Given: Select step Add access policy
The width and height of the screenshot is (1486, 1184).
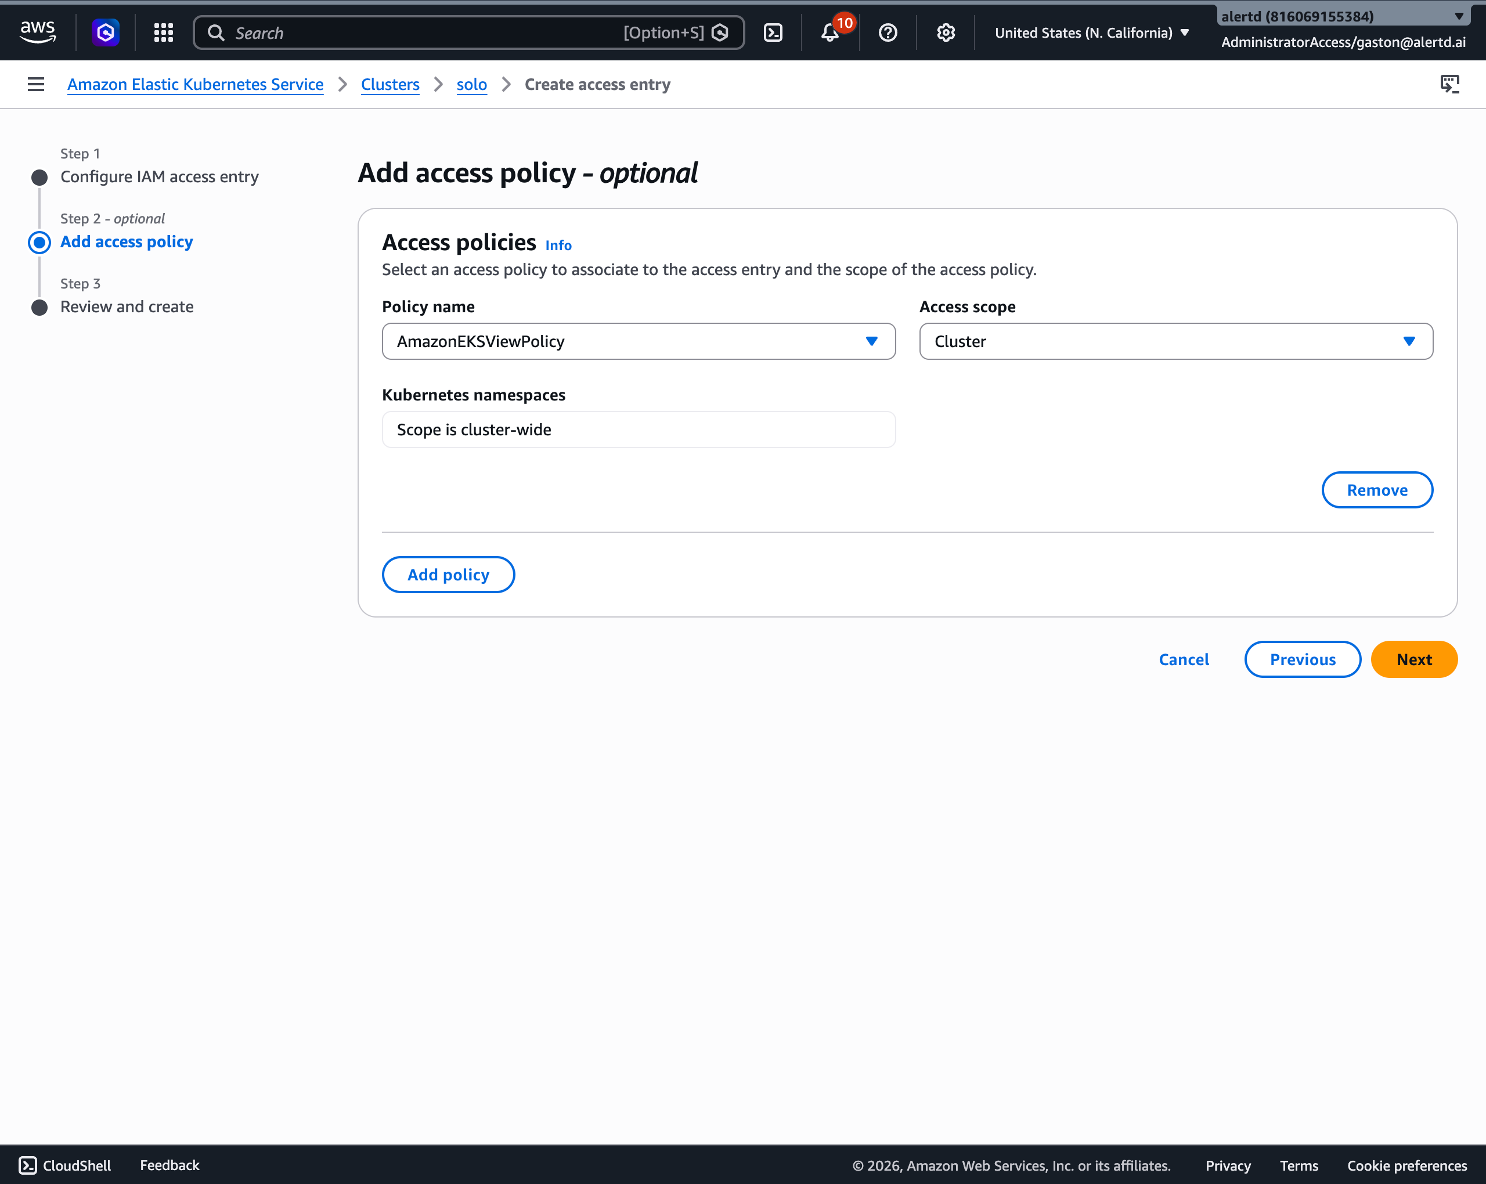Looking at the screenshot, I should click(126, 241).
